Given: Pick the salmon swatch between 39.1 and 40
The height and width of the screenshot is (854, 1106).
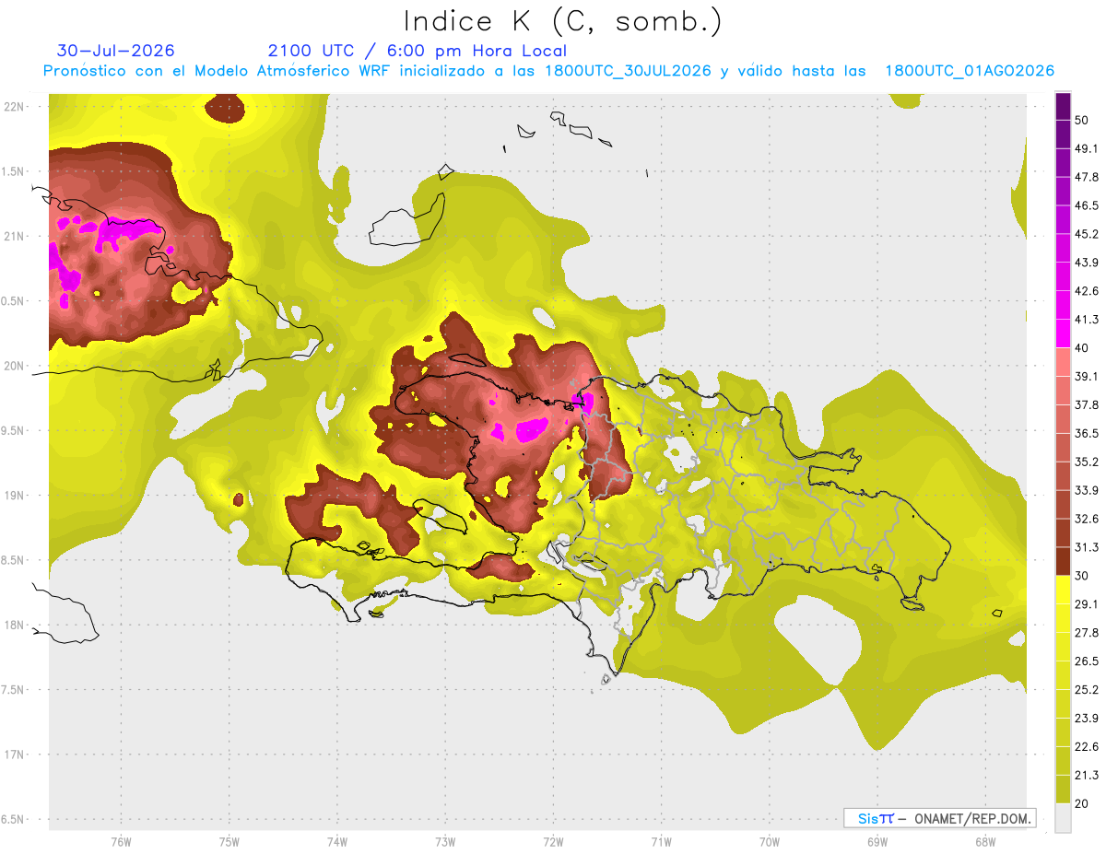Looking at the screenshot, I should pyautogui.click(x=1063, y=362).
